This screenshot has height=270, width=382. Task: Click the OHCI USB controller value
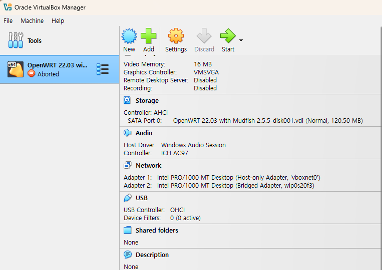[177, 210]
